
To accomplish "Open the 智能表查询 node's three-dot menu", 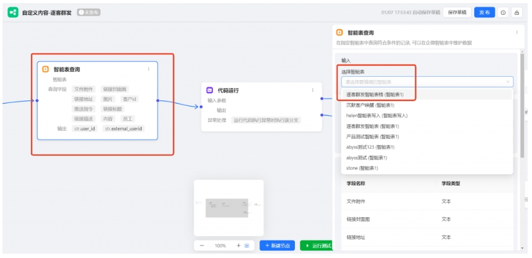I will [x=148, y=69].
